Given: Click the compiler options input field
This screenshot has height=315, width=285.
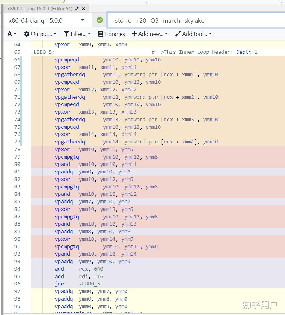Looking at the screenshot, I should pos(196,20).
